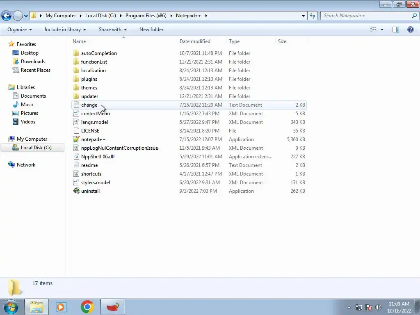
Task: Select Network in the navigation pane
Action: pyautogui.click(x=26, y=165)
